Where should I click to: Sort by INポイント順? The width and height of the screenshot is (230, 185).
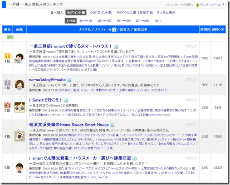tap(76, 13)
